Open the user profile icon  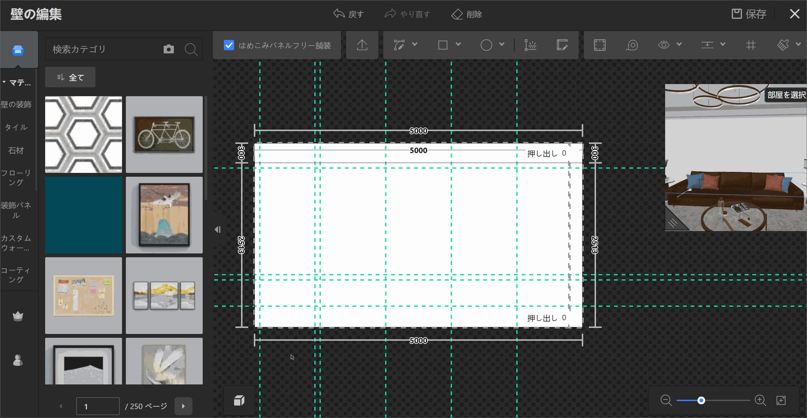(x=18, y=360)
